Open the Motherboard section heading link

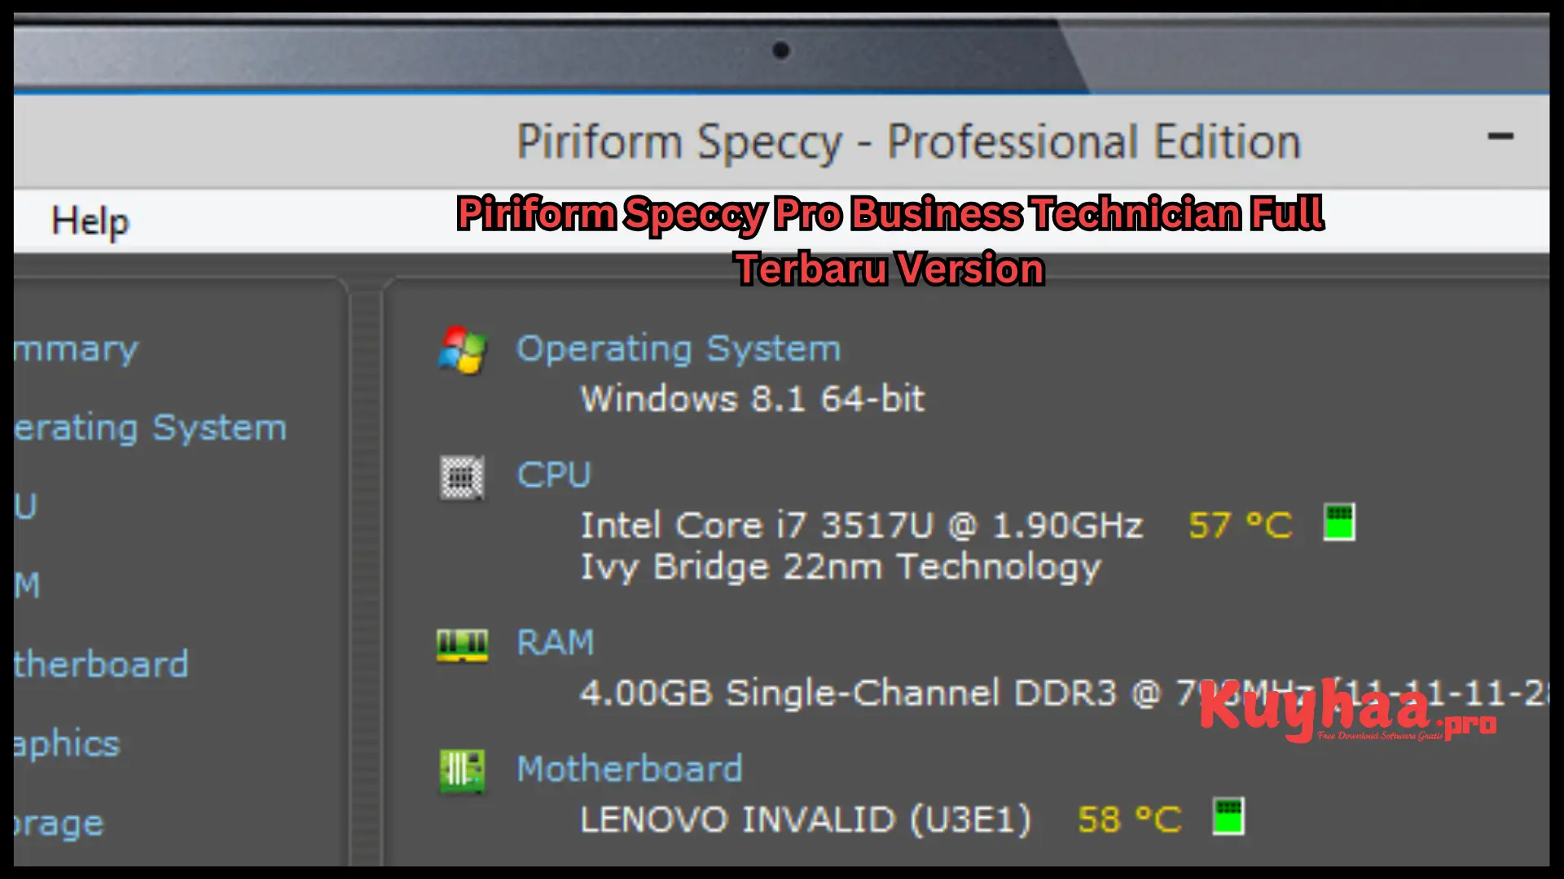tap(630, 769)
